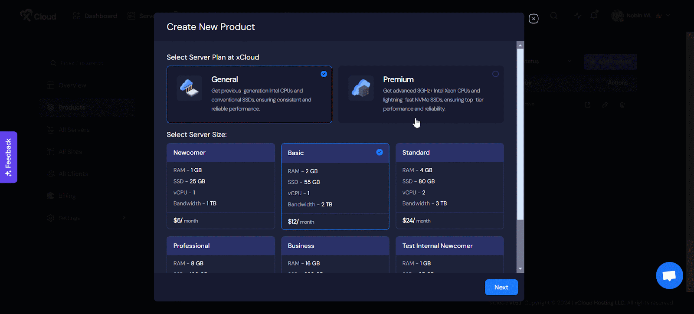Open the live chat bubble icon
694x314 pixels.
669,275
